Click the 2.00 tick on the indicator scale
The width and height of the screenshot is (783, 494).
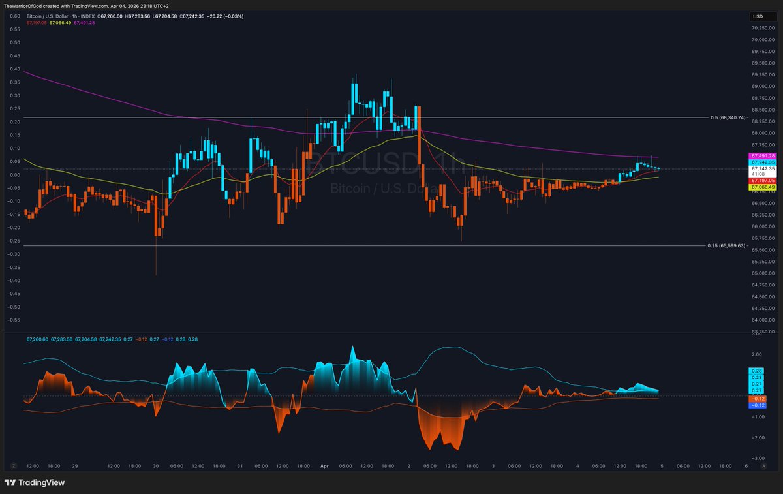[x=757, y=354]
